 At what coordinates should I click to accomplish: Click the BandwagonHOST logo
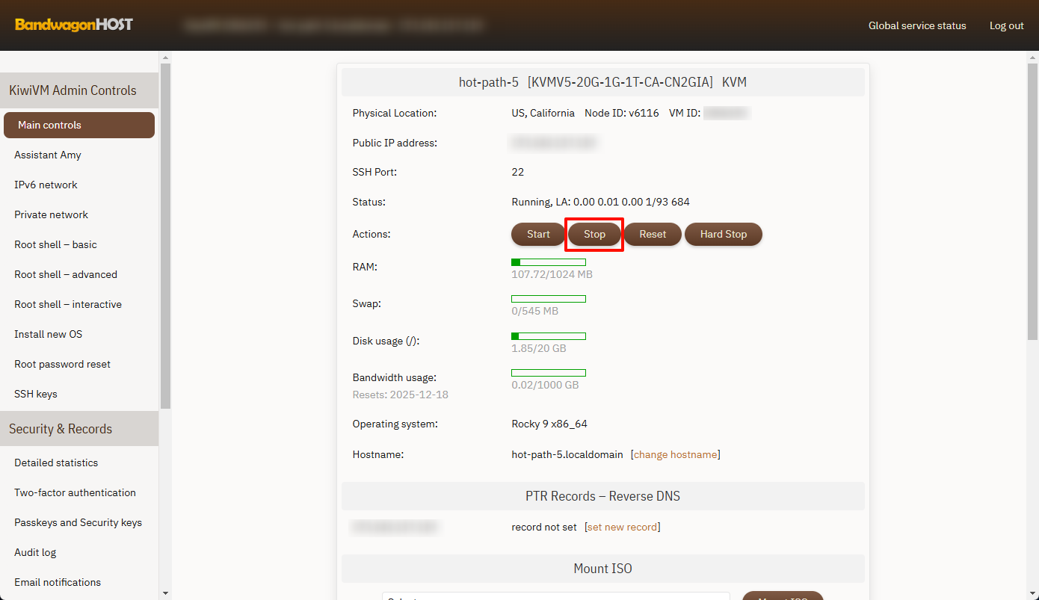click(x=73, y=25)
